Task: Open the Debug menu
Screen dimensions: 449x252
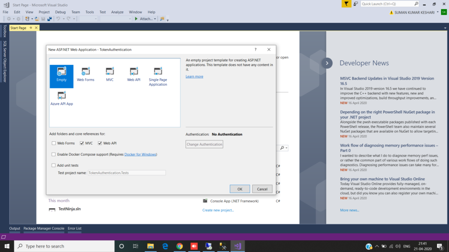Action: [60, 12]
